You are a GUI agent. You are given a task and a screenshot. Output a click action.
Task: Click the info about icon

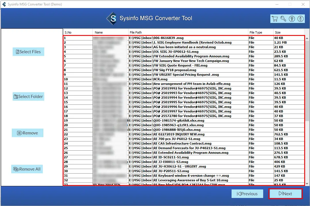pos(301,19)
